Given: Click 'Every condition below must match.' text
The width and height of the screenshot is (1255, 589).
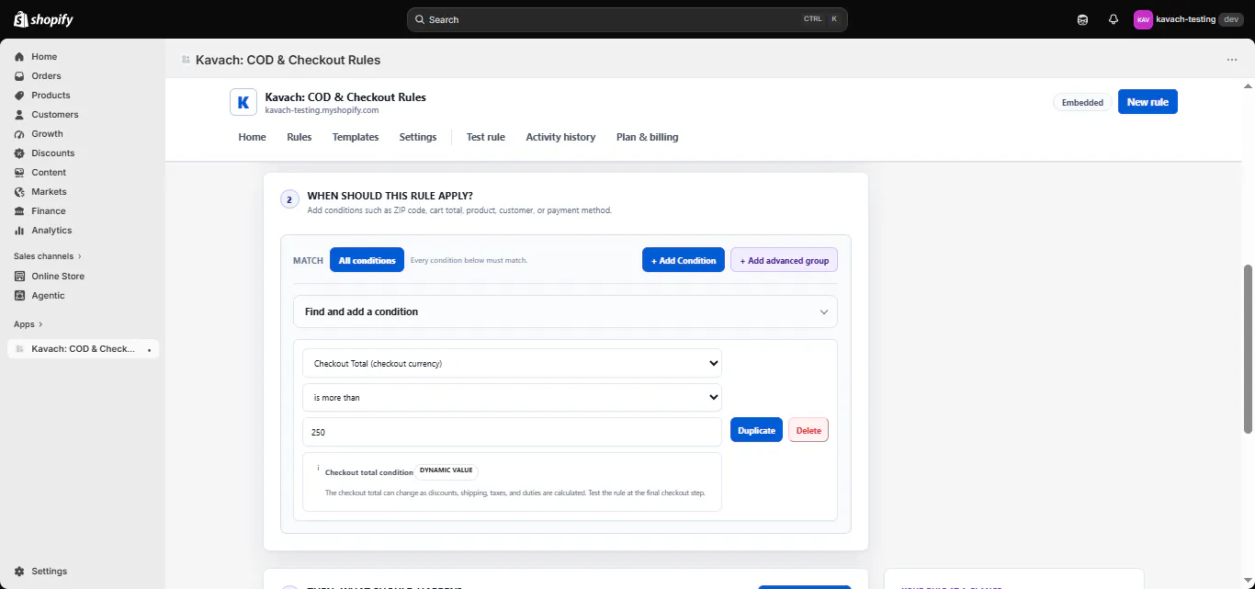Looking at the screenshot, I should (469, 261).
